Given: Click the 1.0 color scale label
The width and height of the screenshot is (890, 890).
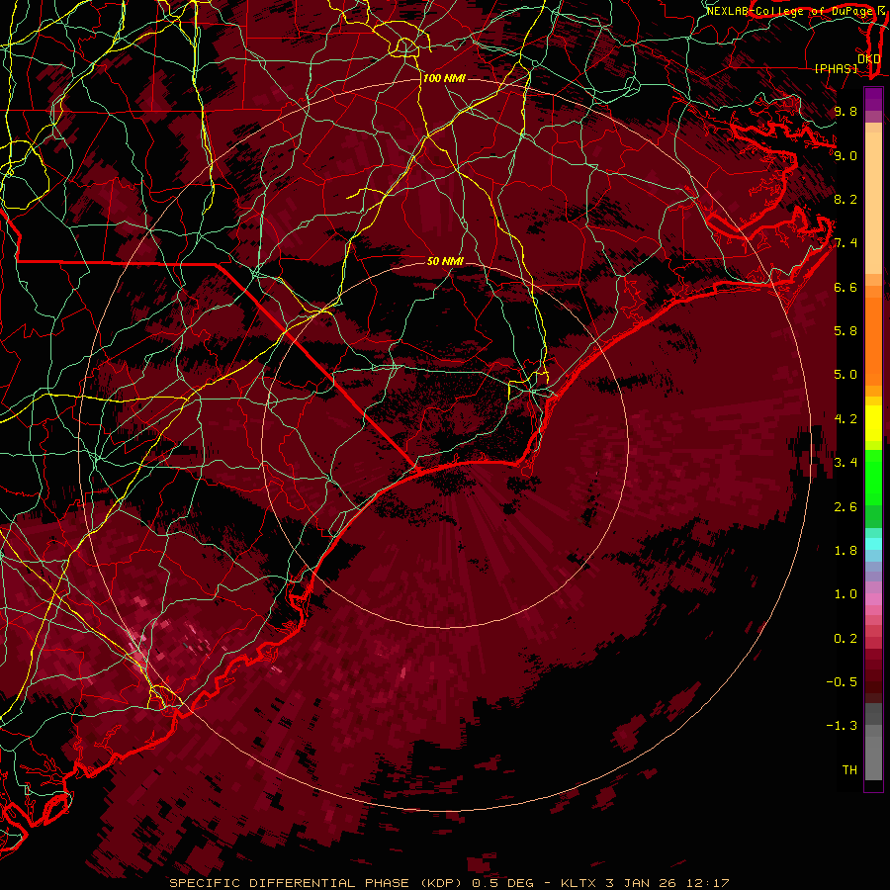Looking at the screenshot, I should pyautogui.click(x=845, y=594).
